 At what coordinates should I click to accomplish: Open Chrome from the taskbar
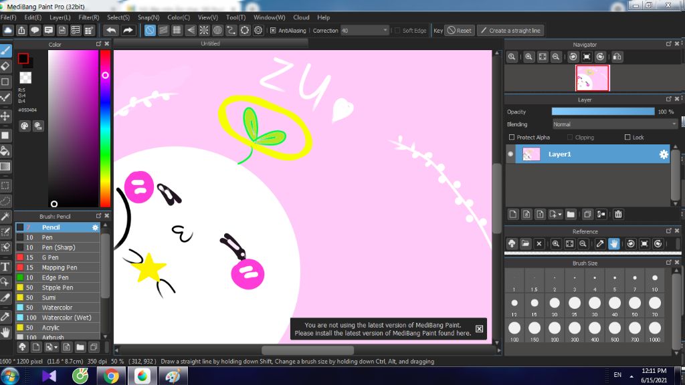click(110, 376)
